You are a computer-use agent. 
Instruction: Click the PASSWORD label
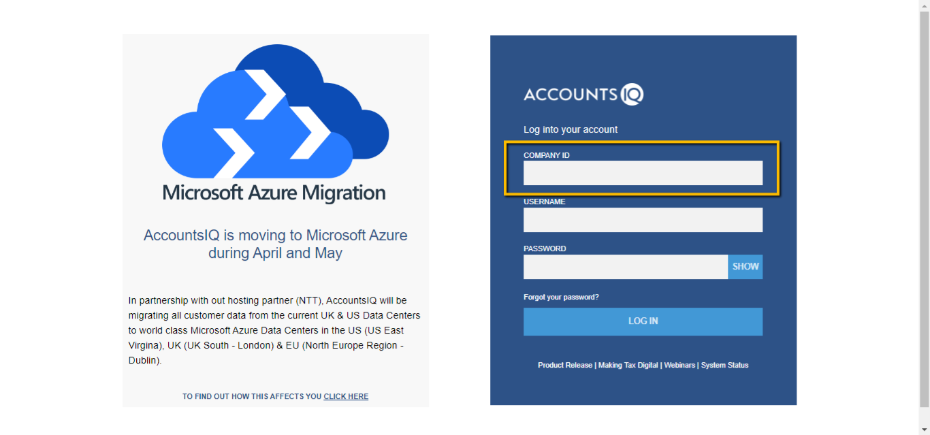coord(545,249)
